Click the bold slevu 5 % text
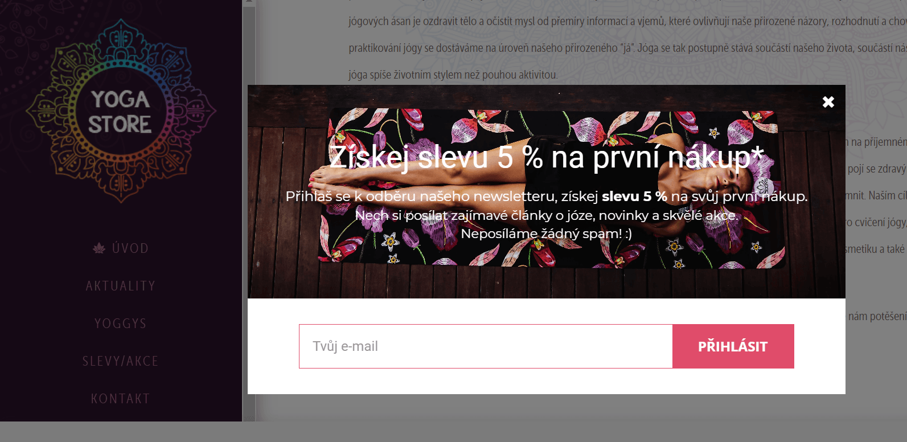 point(634,197)
